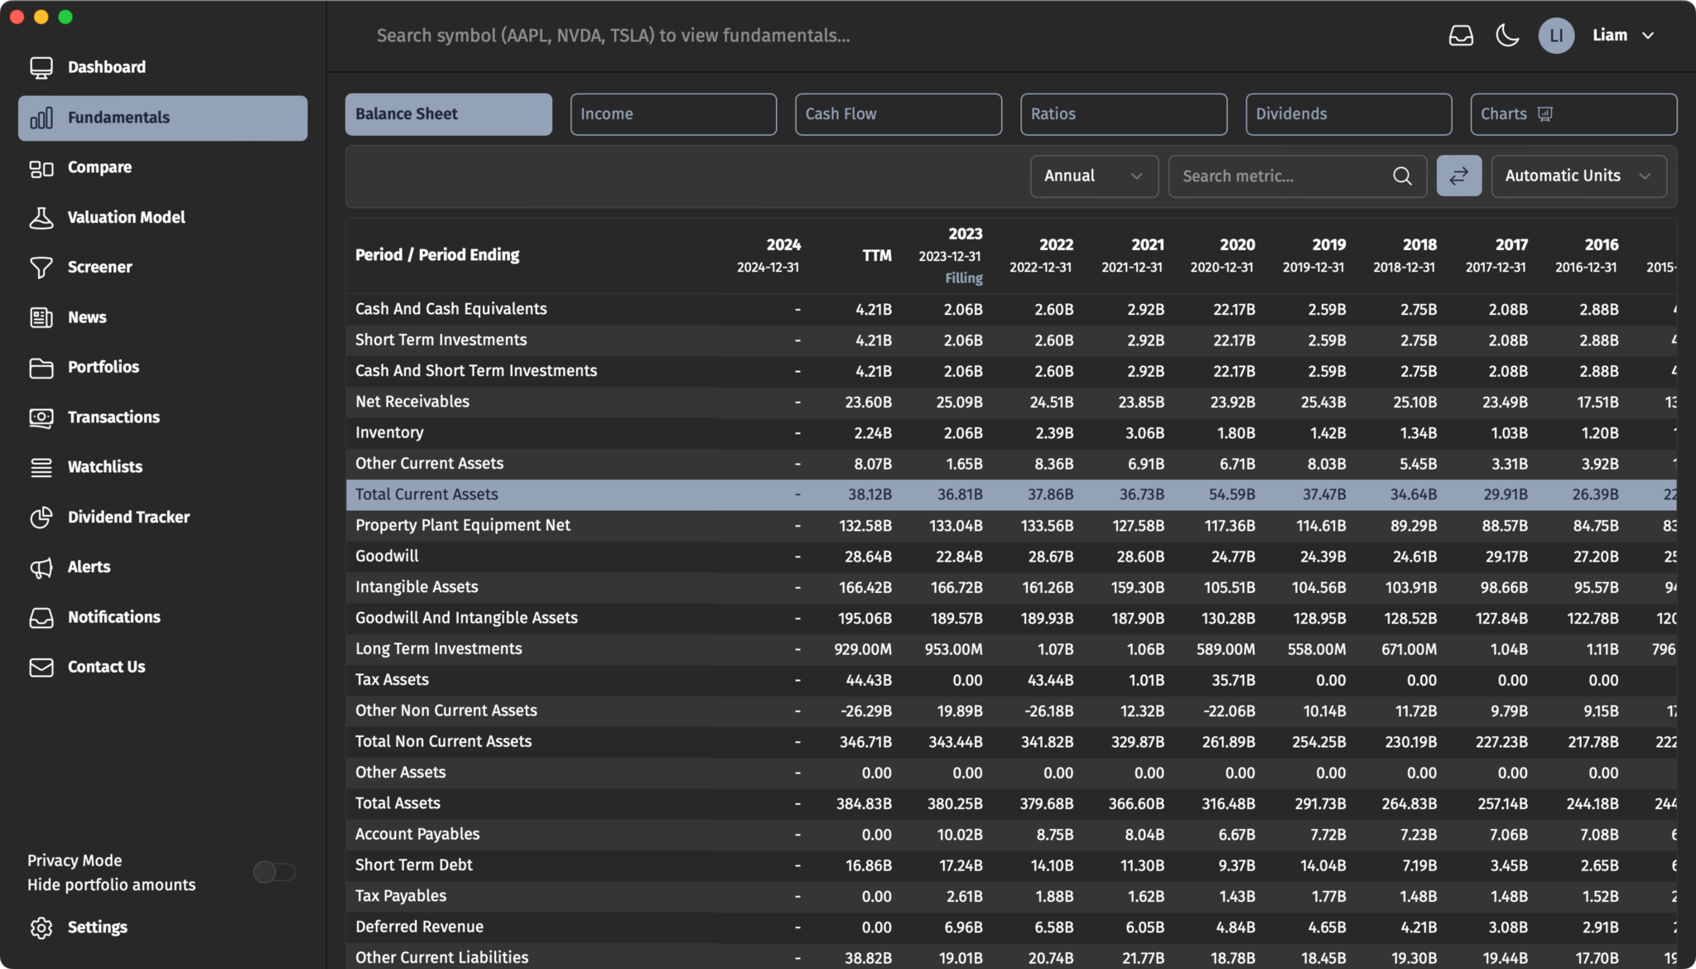Select the Cash And Cash Equivalents row

pos(1011,310)
